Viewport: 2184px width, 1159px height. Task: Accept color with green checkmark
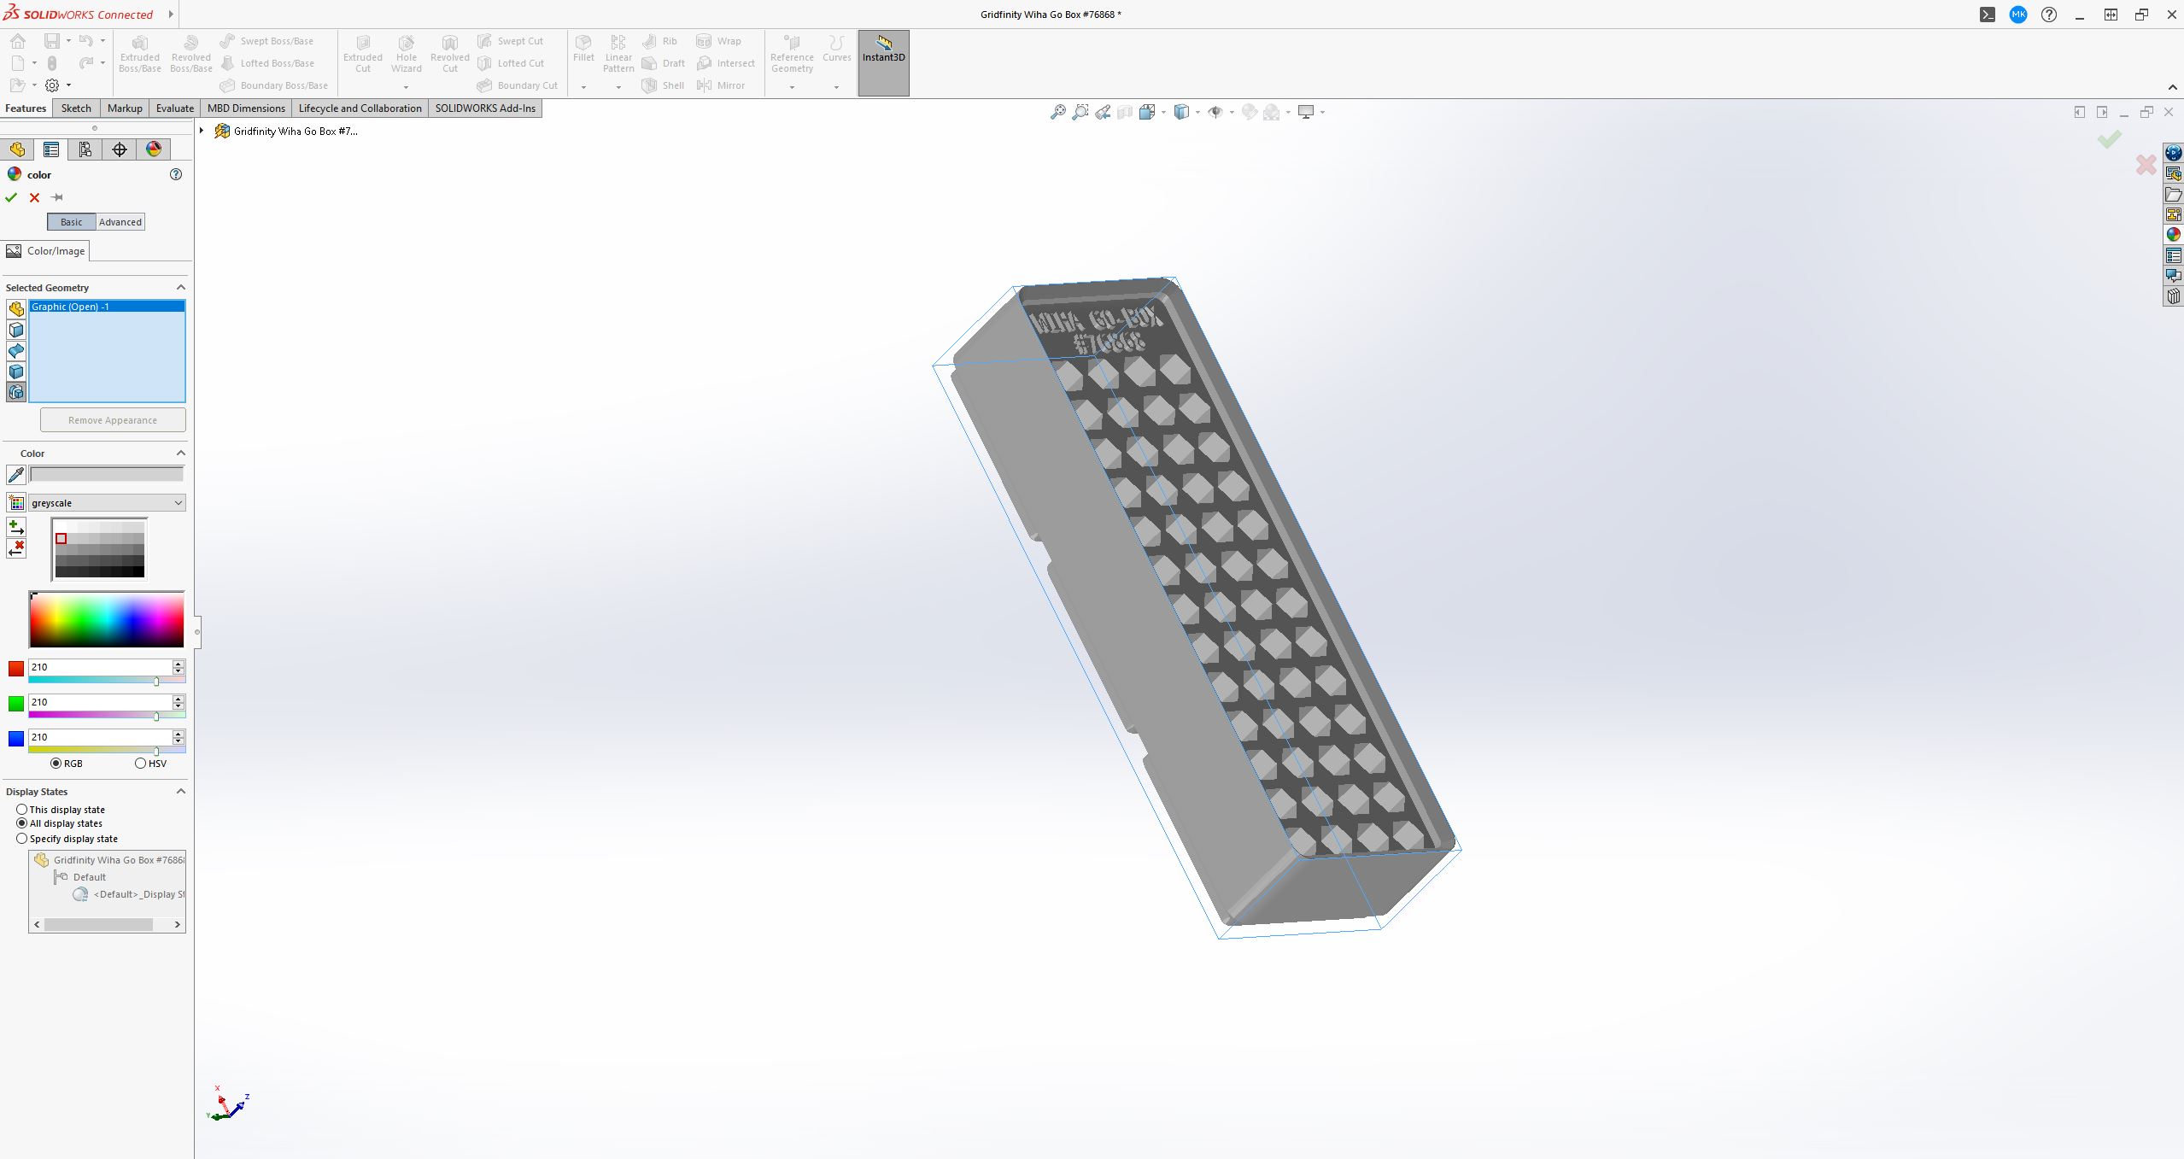coord(11,197)
